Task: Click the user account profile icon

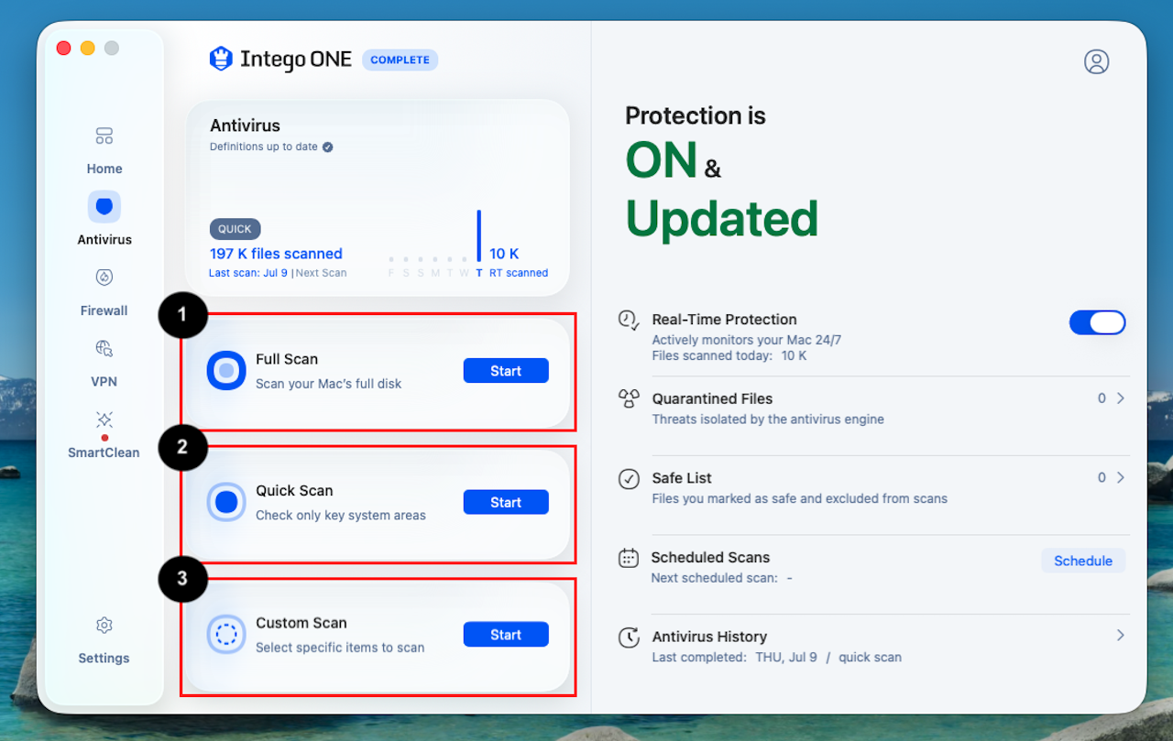Action: [1097, 61]
